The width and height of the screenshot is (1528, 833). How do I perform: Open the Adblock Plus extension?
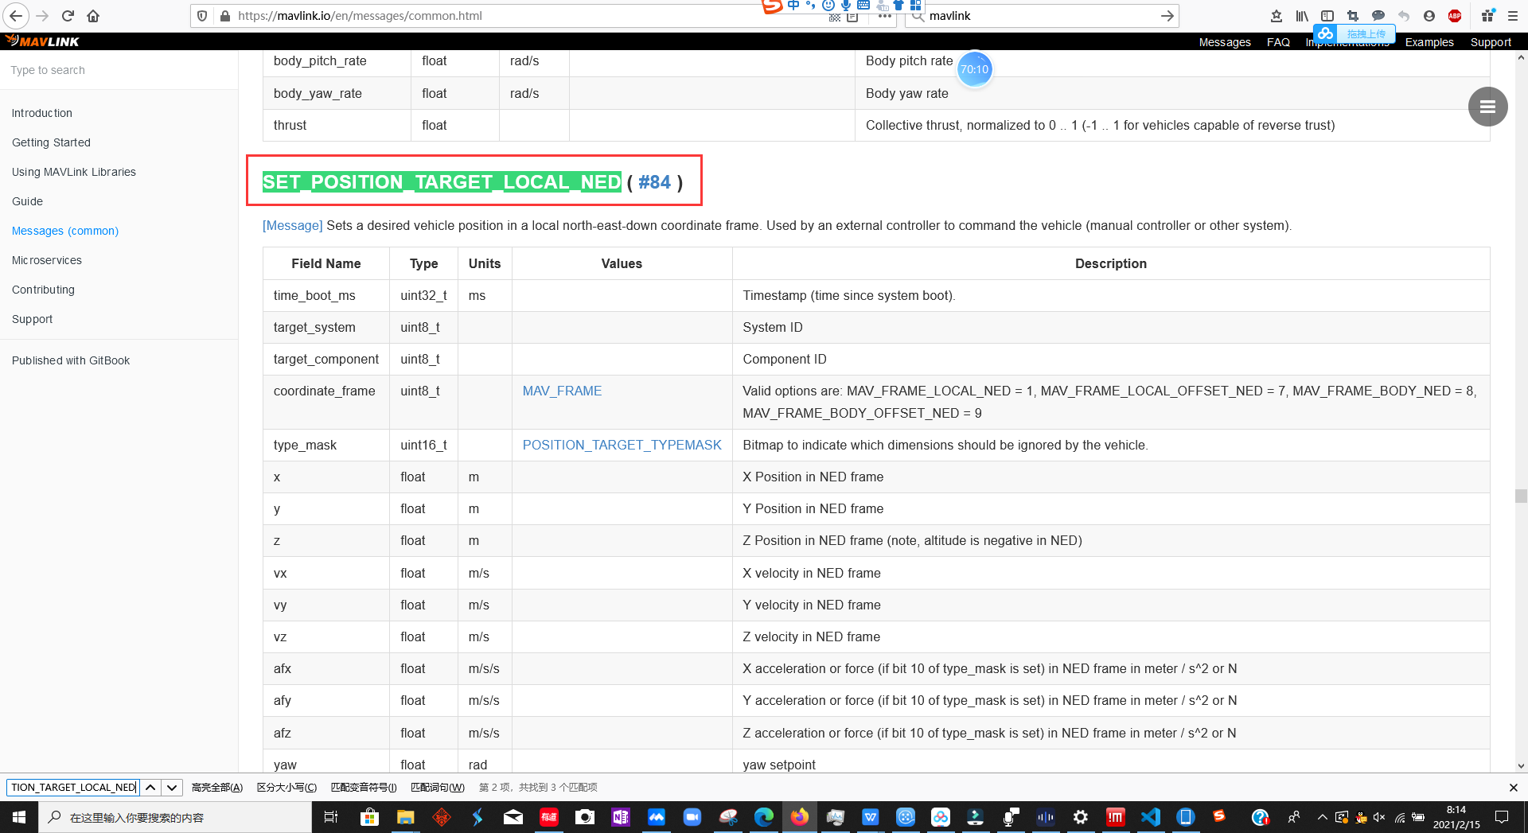[1455, 15]
